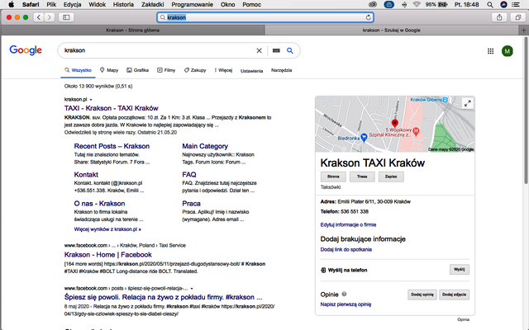The image size is (529, 330).
Task: Click Więcej wyników z krakson.pl link
Action: point(107,229)
